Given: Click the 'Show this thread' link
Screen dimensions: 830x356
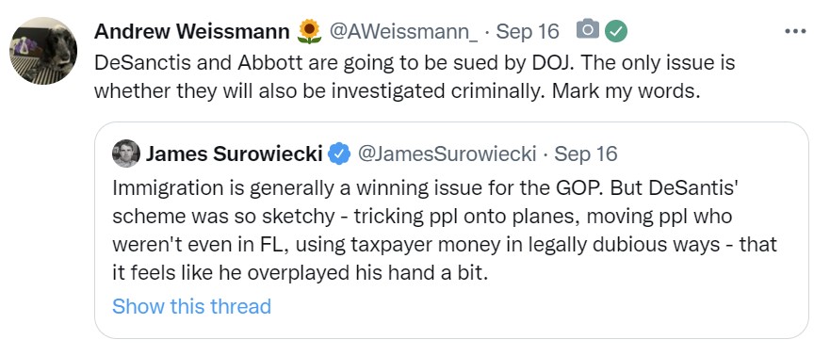Looking at the screenshot, I should pos(191,306).
